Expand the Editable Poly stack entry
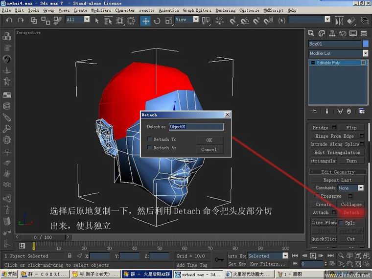The image size is (372, 279). [x=313, y=63]
